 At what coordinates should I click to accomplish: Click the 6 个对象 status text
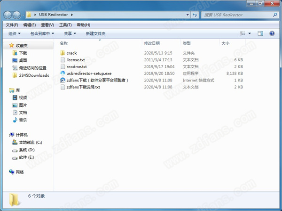[37, 196]
